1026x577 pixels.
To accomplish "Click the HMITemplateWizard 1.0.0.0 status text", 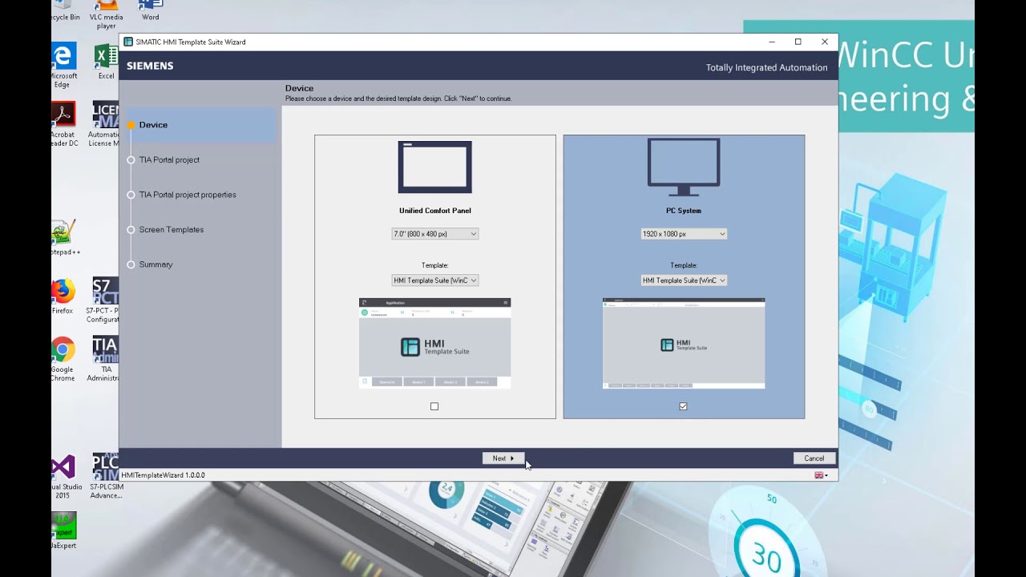I will point(163,475).
